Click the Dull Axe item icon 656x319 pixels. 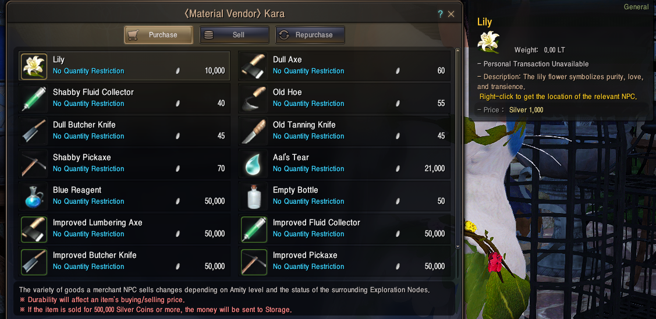tap(254, 66)
